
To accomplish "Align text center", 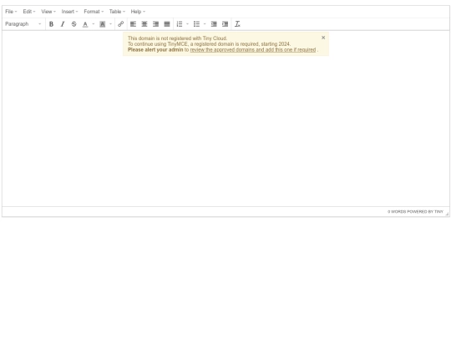I will tap(144, 24).
